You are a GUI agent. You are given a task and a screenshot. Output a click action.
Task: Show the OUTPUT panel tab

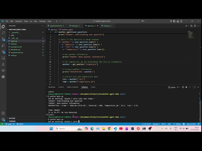point(61,87)
